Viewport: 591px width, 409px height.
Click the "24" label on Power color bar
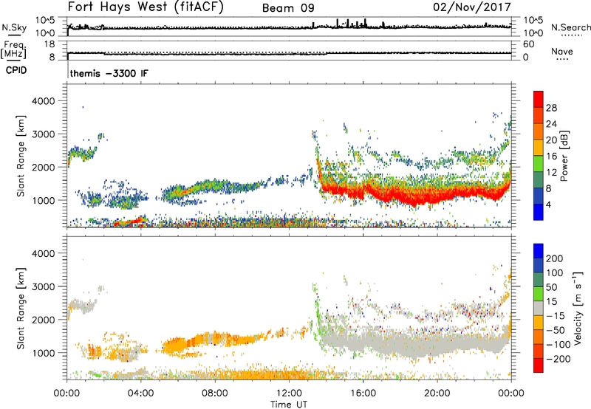pyautogui.click(x=551, y=124)
